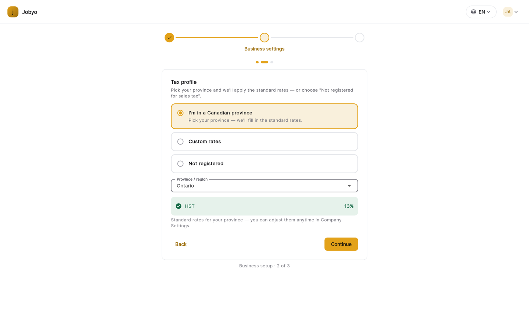Viewport: 529px width, 331px height.
Task: Open the Province / region dropdown
Action: coord(264,186)
